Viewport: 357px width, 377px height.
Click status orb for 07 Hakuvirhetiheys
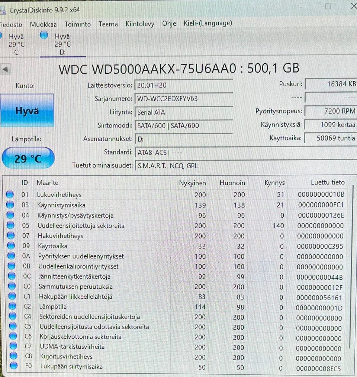coord(11,235)
